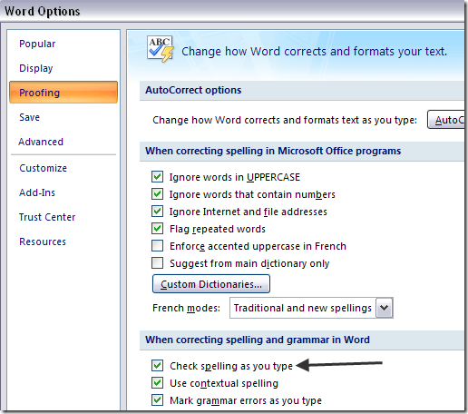The width and height of the screenshot is (468, 414).
Task: Toggle Flag repeated words checkbox
Action: click(x=157, y=229)
